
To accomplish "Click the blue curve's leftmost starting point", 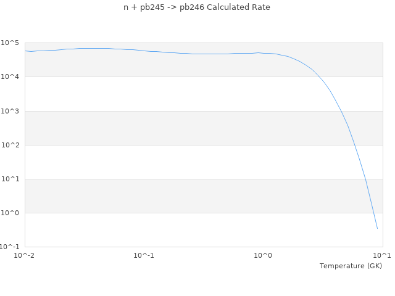I will click(x=25, y=51).
